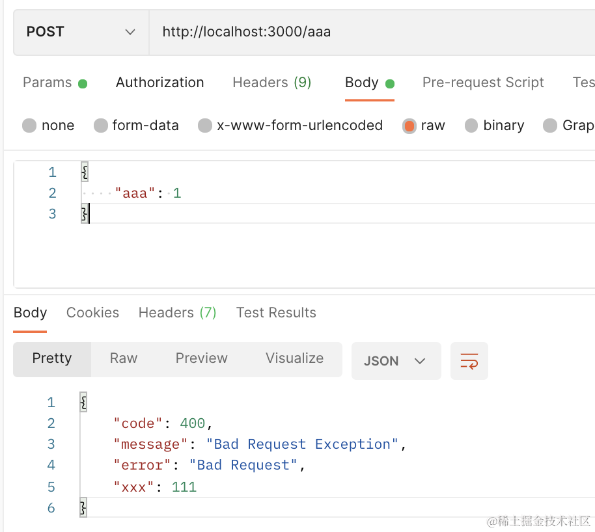Switch response view to Visualize

294,358
